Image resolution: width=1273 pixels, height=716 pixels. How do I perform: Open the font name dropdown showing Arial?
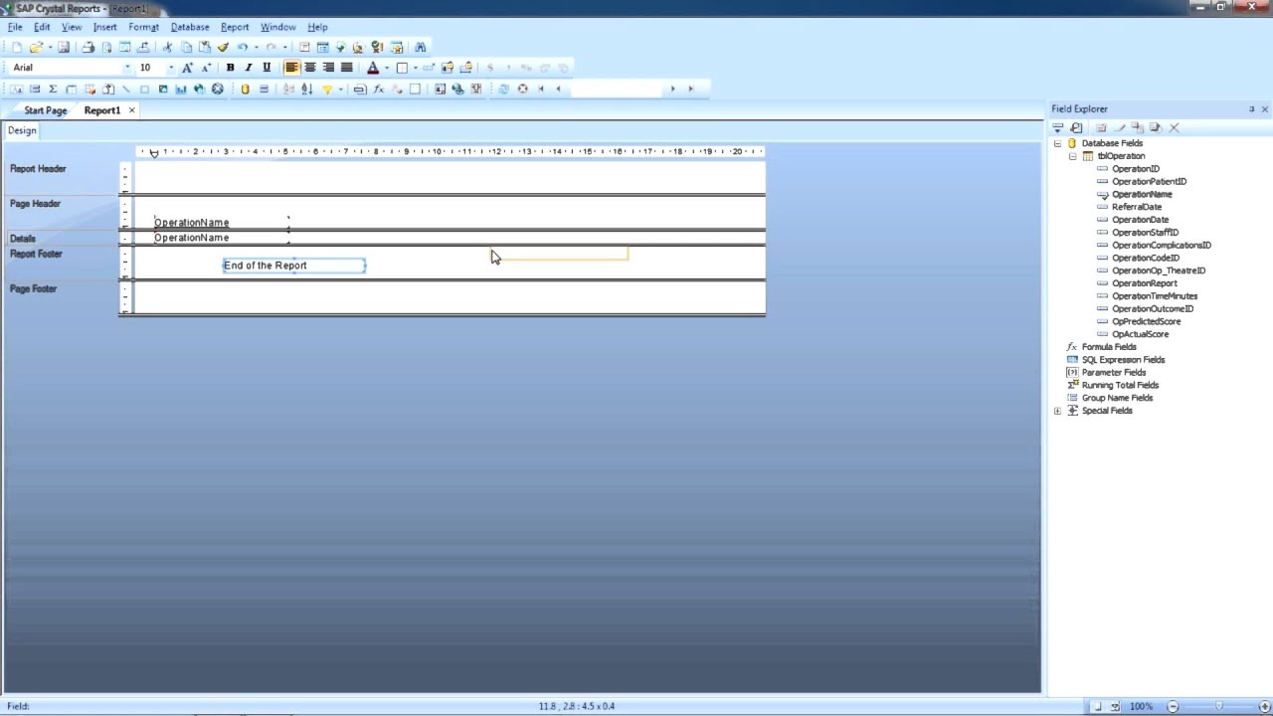click(x=127, y=67)
